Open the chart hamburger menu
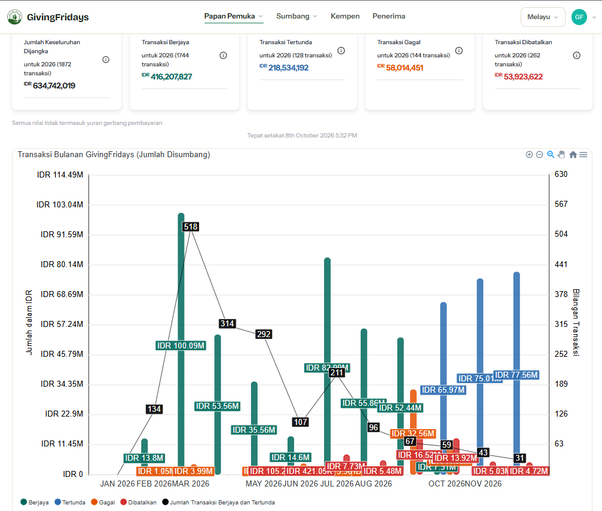Screen dimensions: 602x511 583,154
